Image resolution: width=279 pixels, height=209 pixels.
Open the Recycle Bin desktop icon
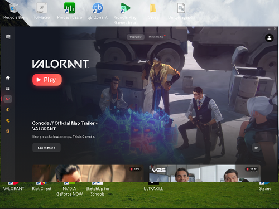pos(13,11)
